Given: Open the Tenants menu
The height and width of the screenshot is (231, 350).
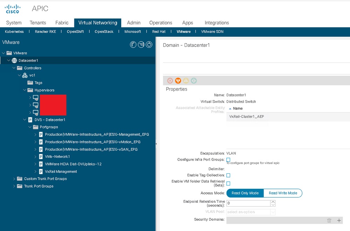Looking at the screenshot, I should point(38,23).
